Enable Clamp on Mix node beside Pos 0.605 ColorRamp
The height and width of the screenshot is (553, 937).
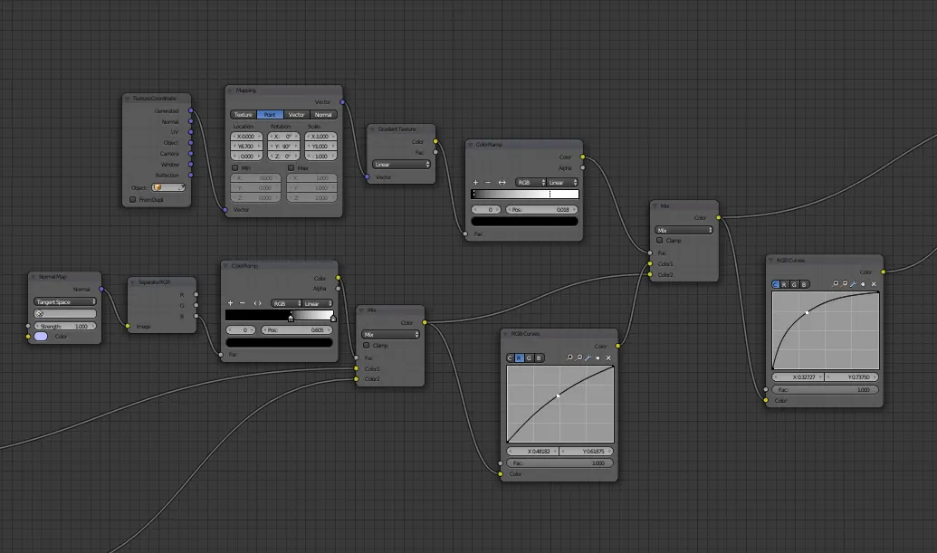click(367, 345)
